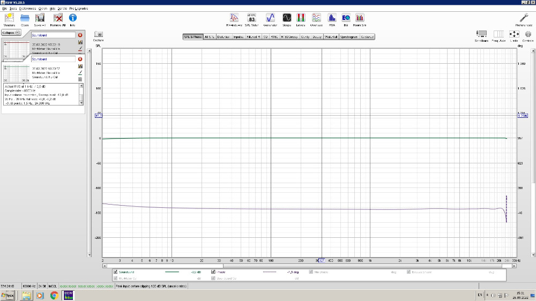Switch to Waterfall tab
This screenshot has width=536, height=301.
click(331, 37)
